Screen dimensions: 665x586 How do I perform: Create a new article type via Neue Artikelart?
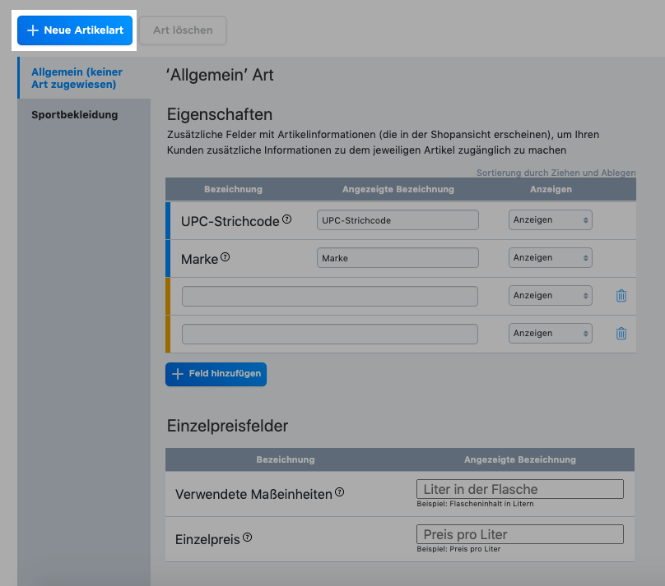coord(74,30)
